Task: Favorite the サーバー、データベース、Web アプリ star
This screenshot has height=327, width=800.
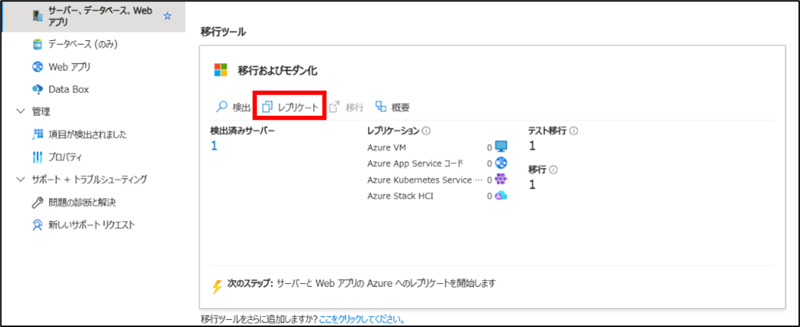Action: point(167,17)
